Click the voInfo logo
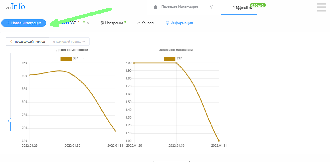 (15, 6)
